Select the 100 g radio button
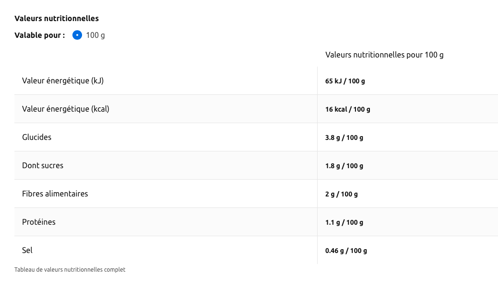Viewport: 498px width, 287px height. pyautogui.click(x=77, y=35)
